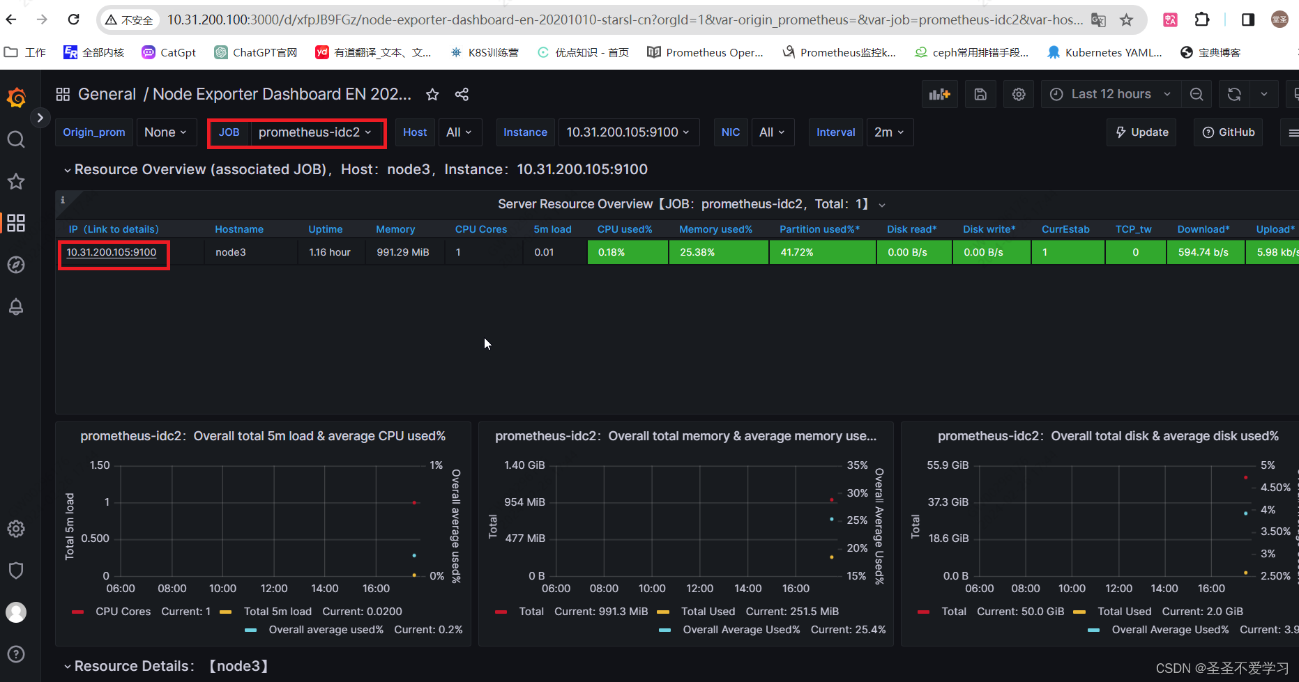Refresh the dashboard
Image resolution: width=1299 pixels, height=682 pixels.
tap(1234, 94)
